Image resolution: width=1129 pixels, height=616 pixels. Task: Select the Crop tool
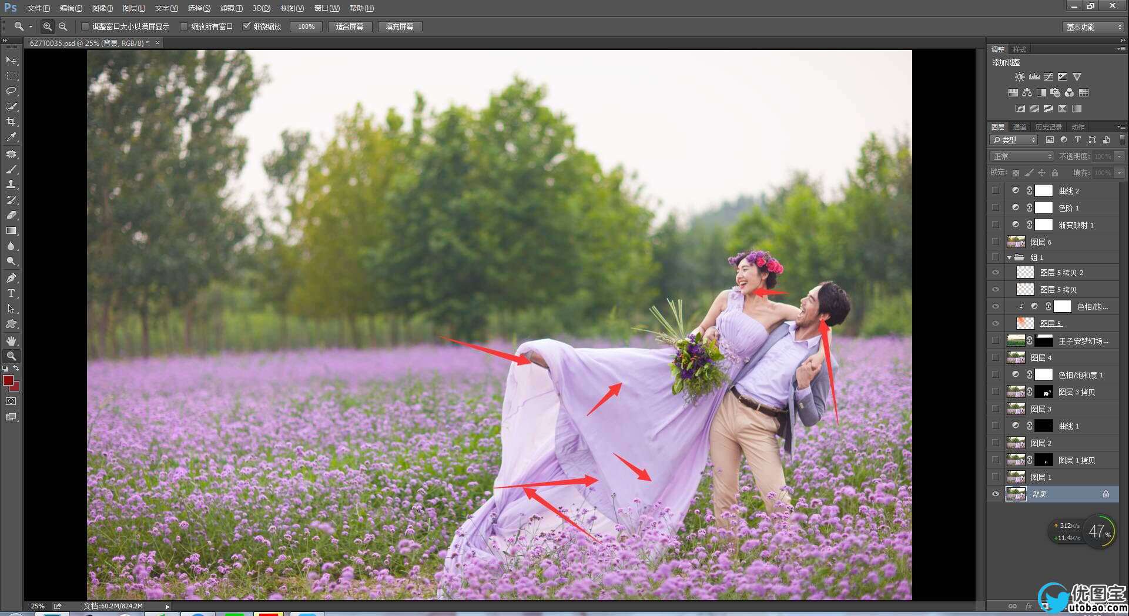[x=11, y=122]
